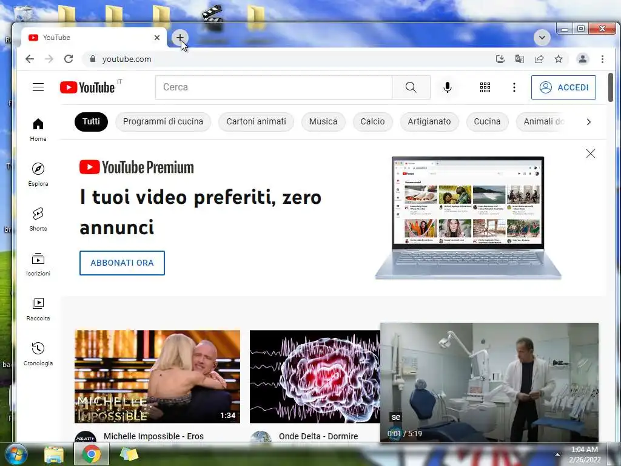Open Michelle Impossible video thumbnail

click(x=157, y=376)
